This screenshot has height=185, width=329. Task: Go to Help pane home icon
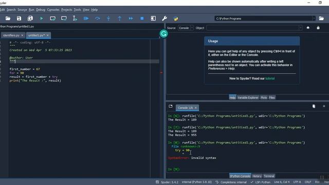pyautogui.click(x=308, y=28)
